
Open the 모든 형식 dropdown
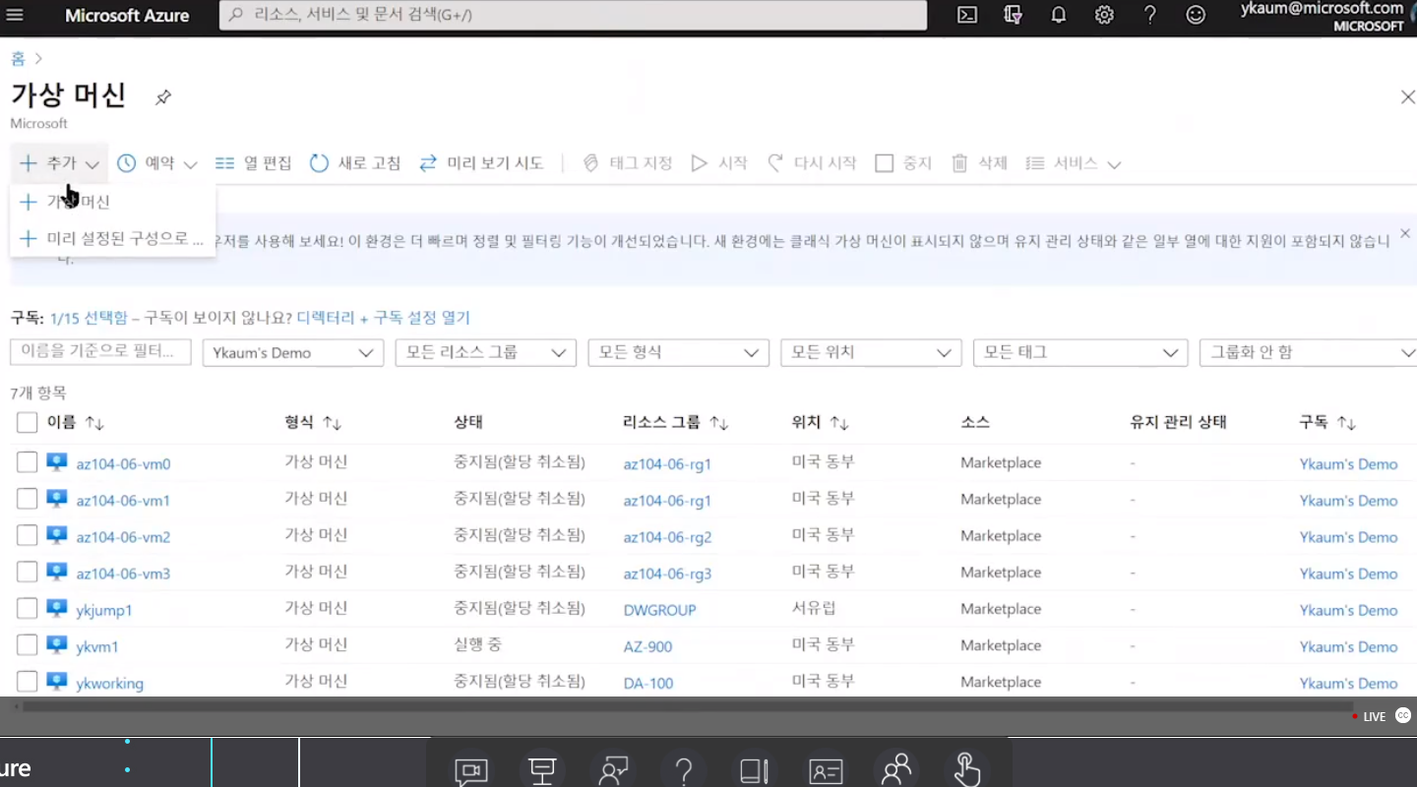pos(678,352)
